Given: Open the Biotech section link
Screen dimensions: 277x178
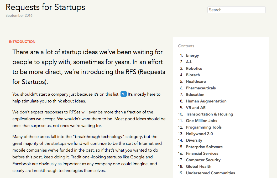Looking at the screenshot, I should [x=193, y=75].
